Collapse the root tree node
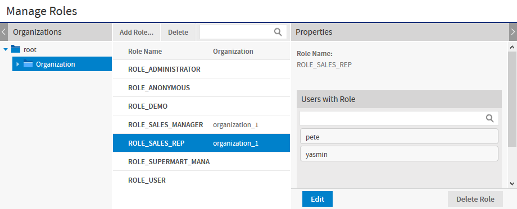The height and width of the screenshot is (209, 517). click(x=6, y=50)
